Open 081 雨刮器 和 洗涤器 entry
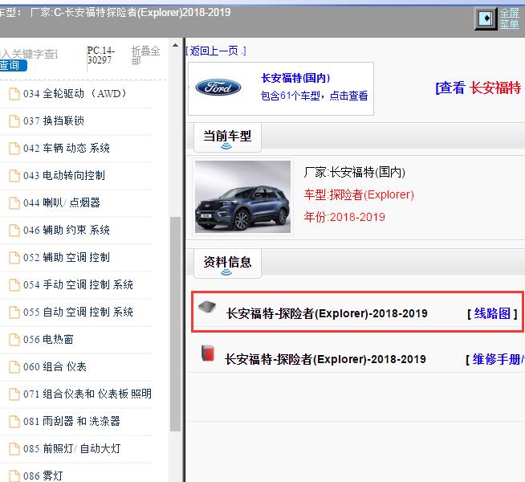Screen dimensions: 525x482 pyautogui.click(x=71, y=422)
